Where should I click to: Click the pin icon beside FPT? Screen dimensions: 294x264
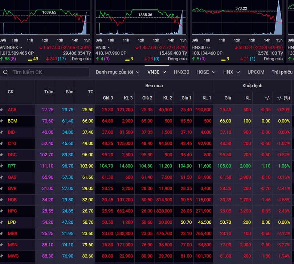(2, 166)
